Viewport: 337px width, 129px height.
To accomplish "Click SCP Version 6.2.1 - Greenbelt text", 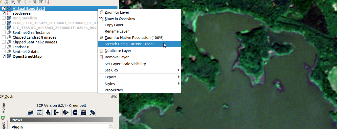I will 61,106.
